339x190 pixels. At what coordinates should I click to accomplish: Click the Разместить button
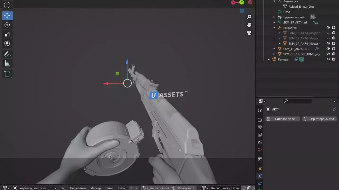pos(183,188)
